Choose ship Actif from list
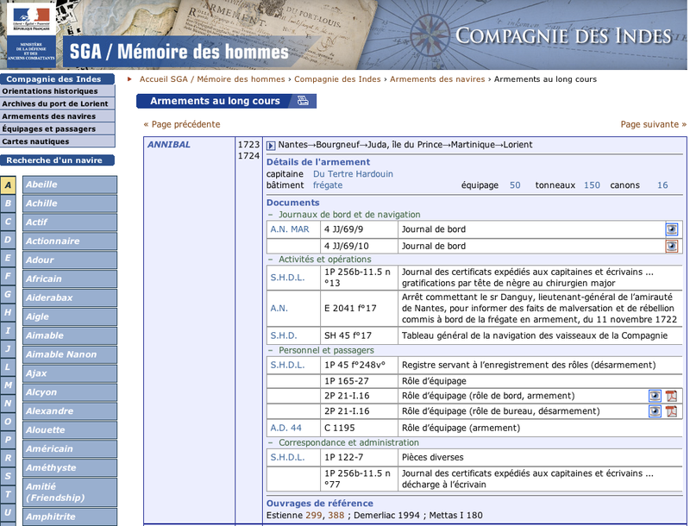The width and height of the screenshot is (690, 526). point(70,222)
